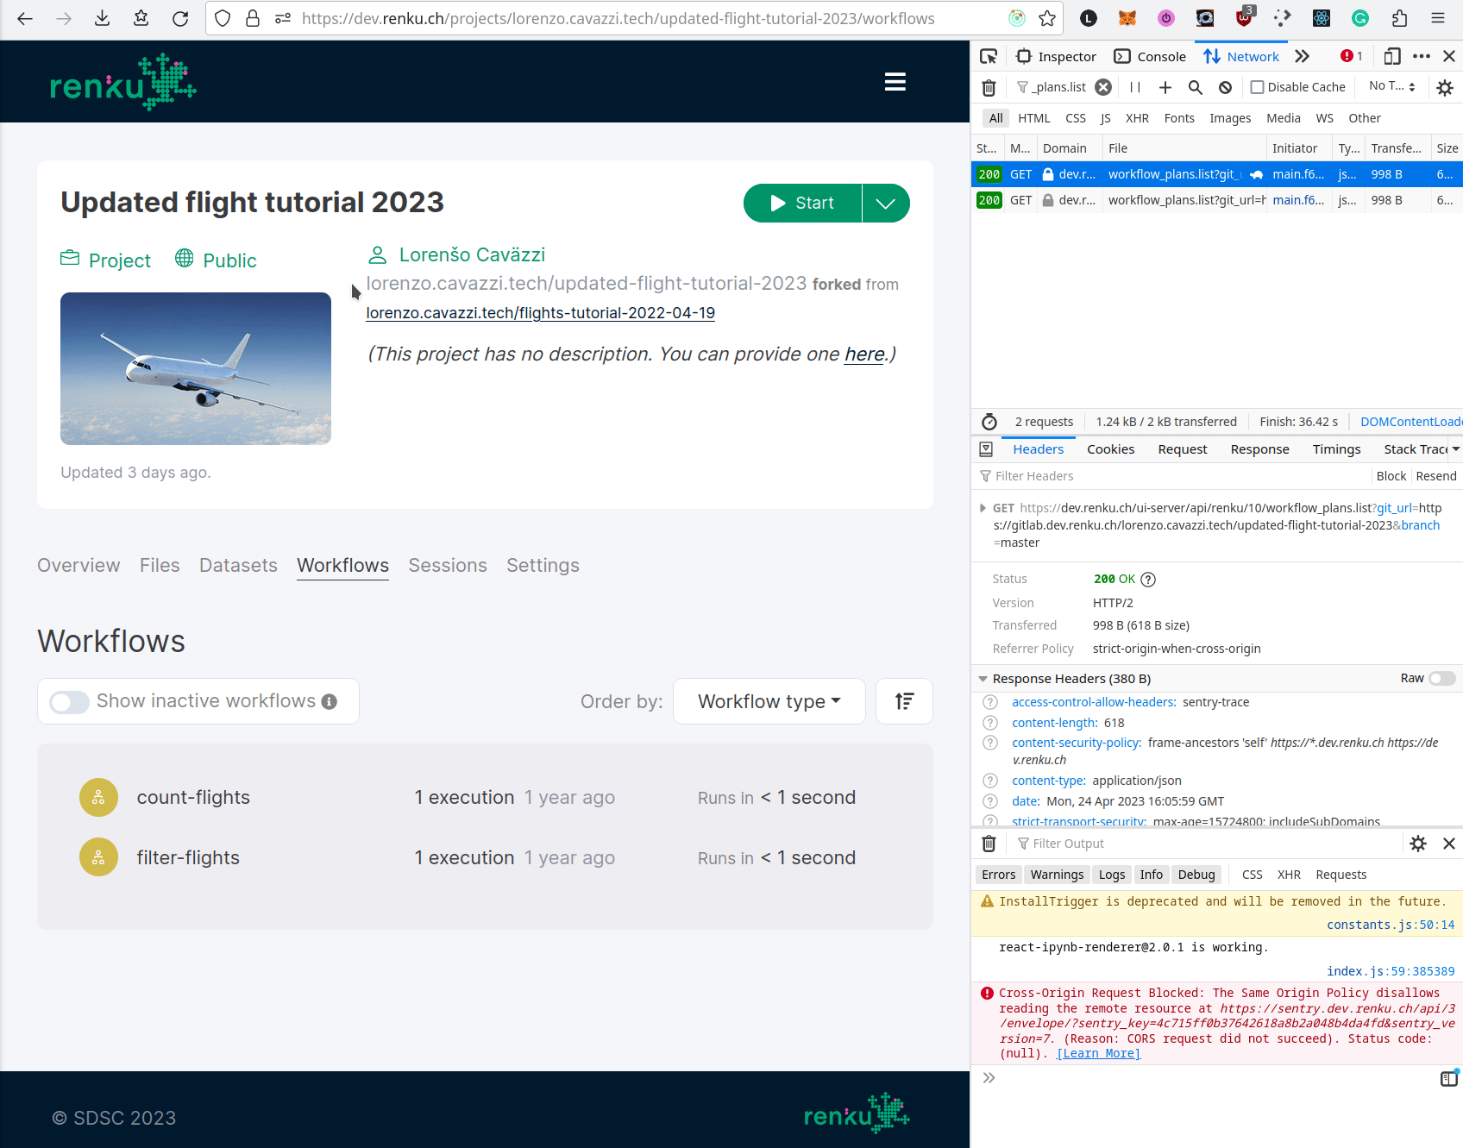Collapse the Response Headers section

(983, 679)
